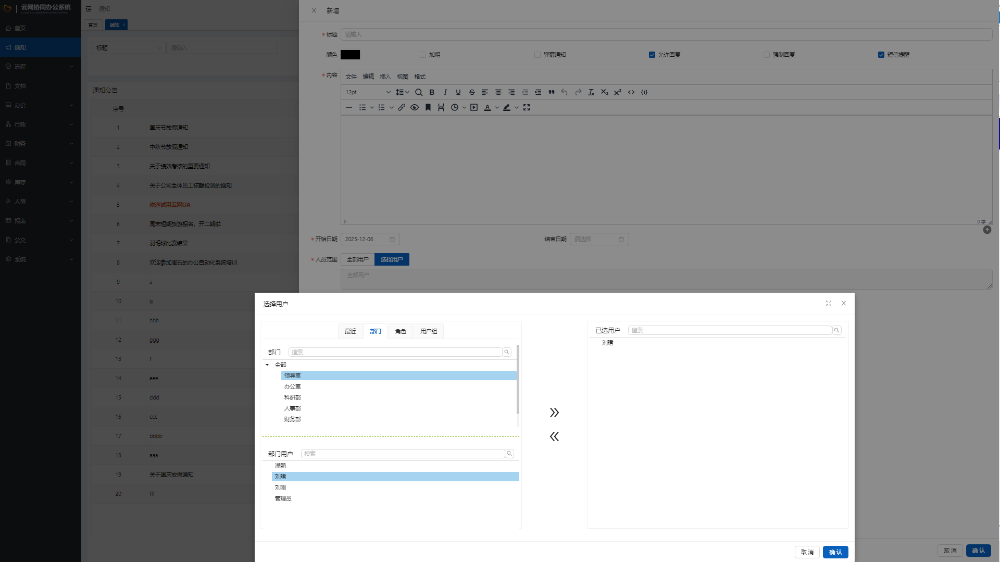Check the 加粗 checkbox

(423, 55)
